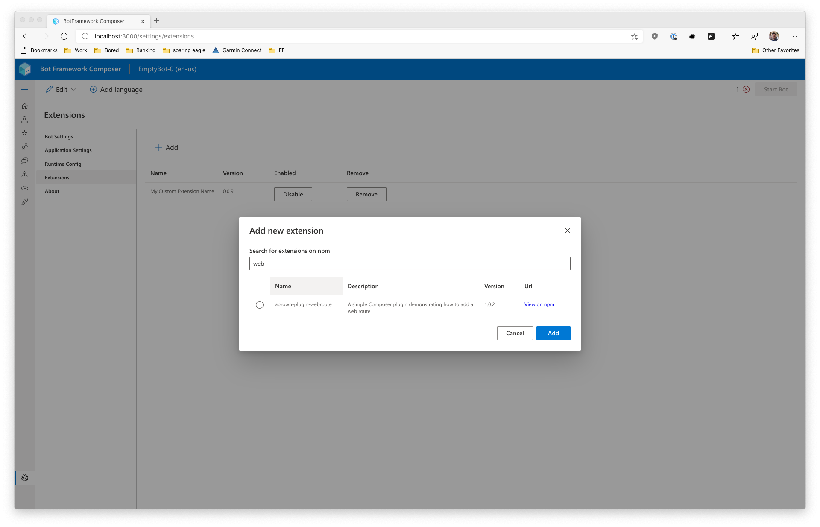Open the publish cloud icon
Image resolution: width=820 pixels, height=527 pixels.
25,188
